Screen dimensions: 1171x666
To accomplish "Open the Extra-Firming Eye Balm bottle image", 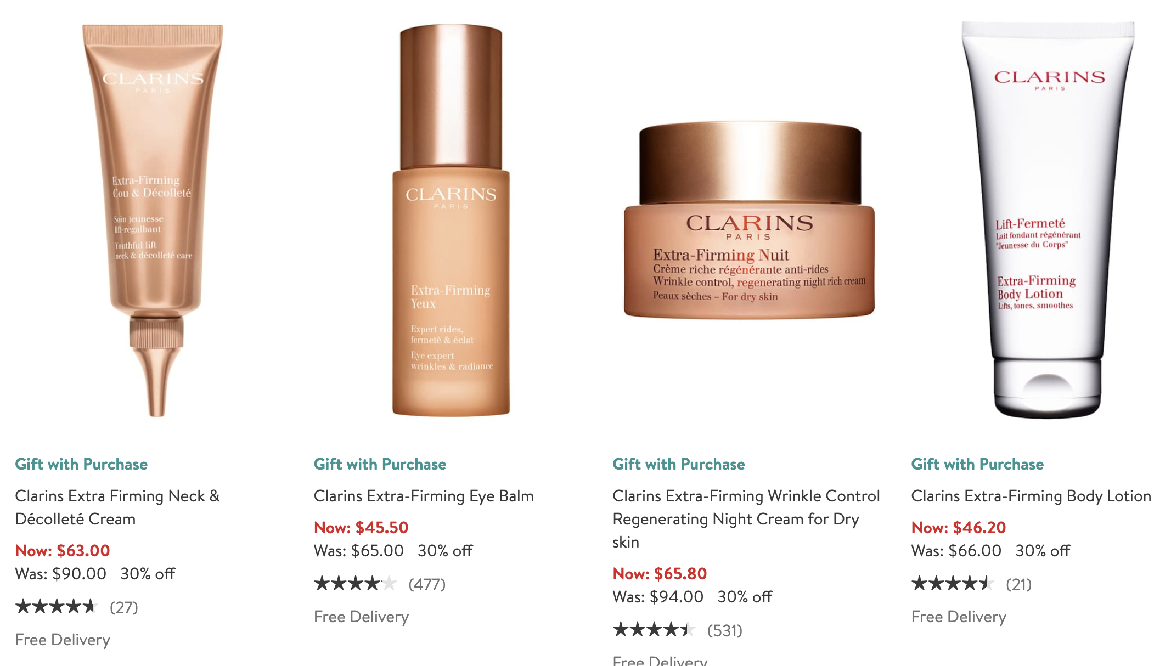I will [x=451, y=220].
